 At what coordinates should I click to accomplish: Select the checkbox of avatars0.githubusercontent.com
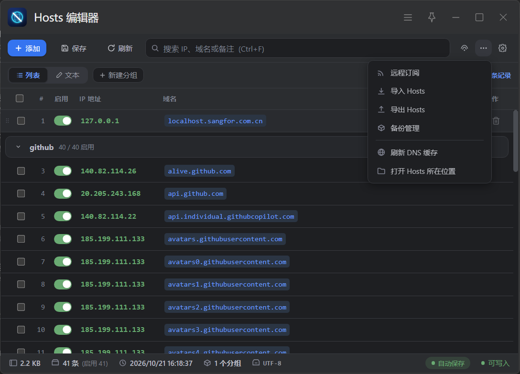[21, 262]
